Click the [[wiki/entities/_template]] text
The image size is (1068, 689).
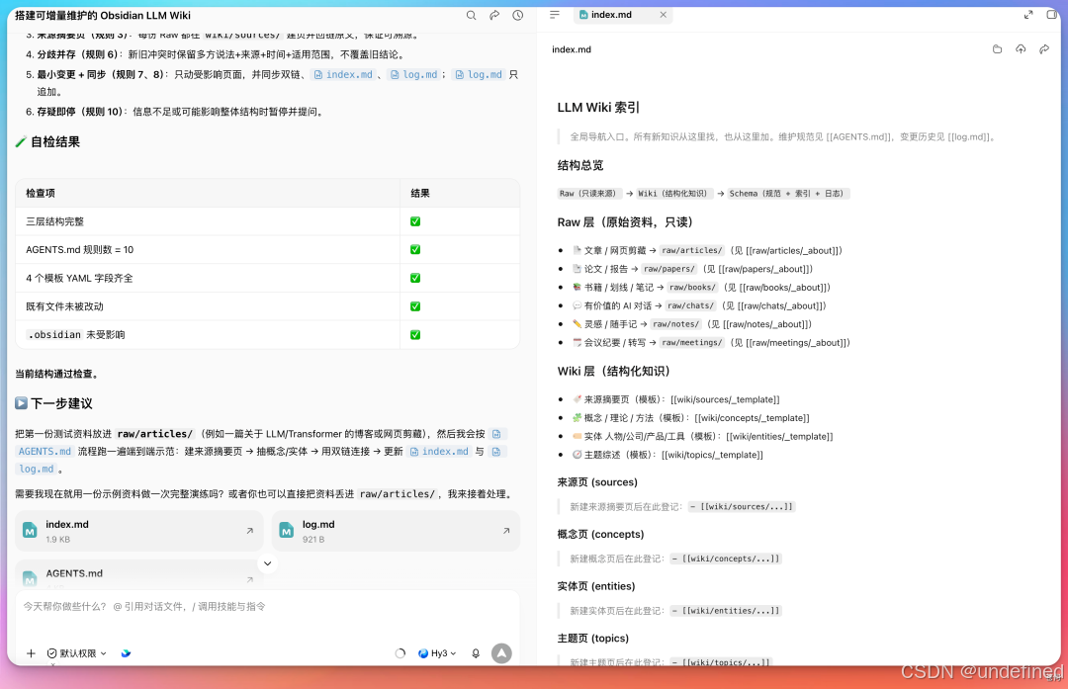pyautogui.click(x=779, y=436)
